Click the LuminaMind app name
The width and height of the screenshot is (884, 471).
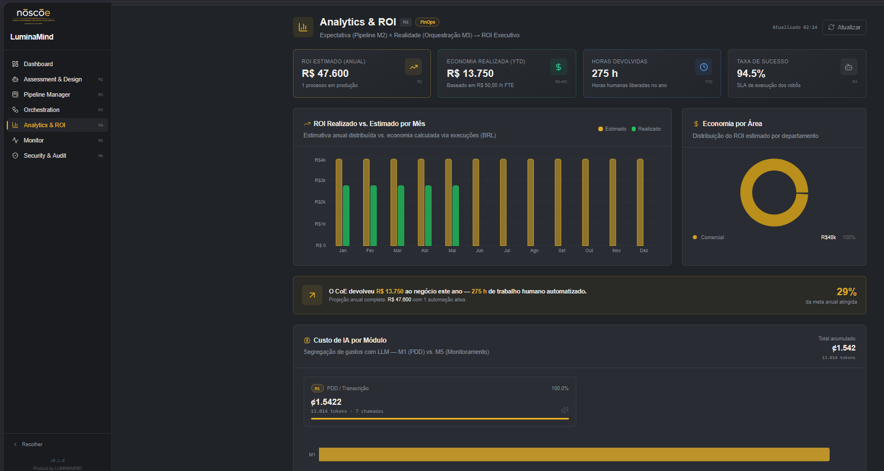click(32, 37)
